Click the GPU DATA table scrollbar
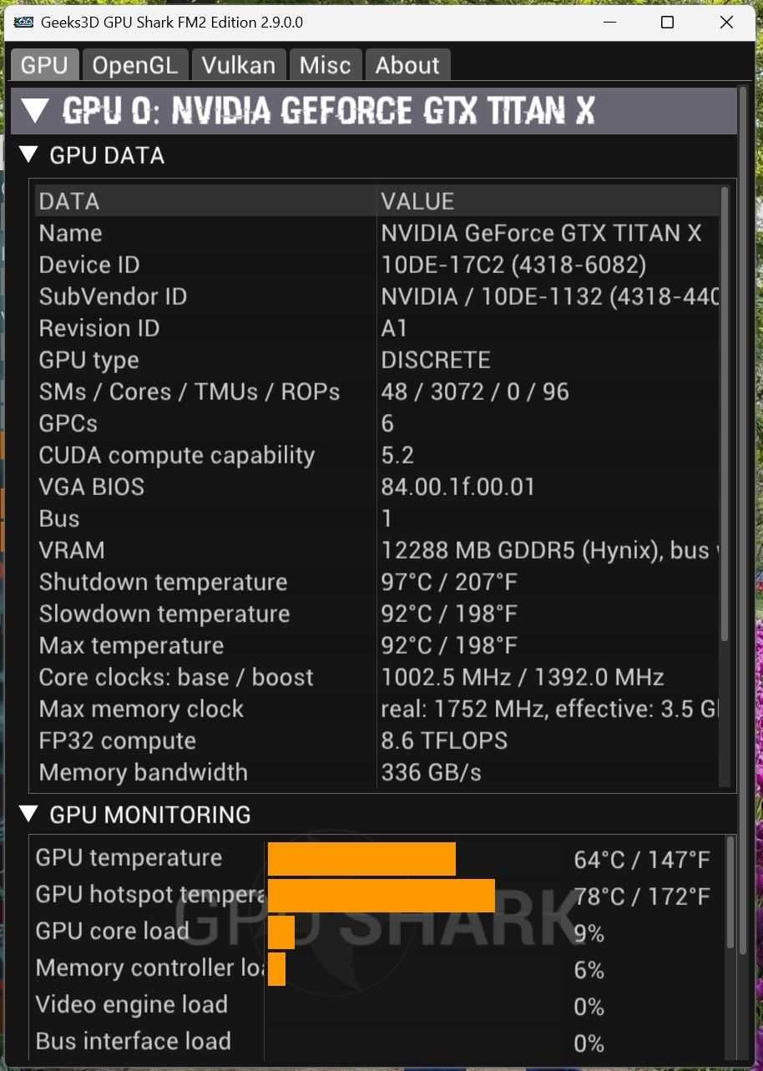This screenshot has height=1071, width=763. click(724, 413)
